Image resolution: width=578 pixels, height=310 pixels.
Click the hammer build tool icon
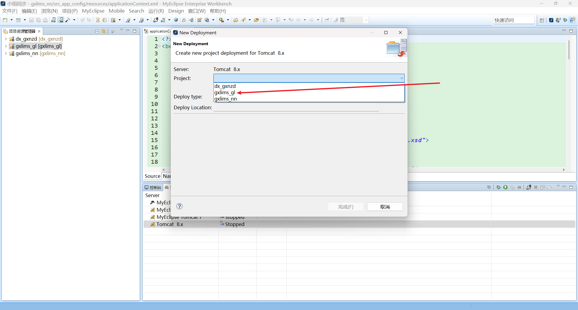click(68, 20)
